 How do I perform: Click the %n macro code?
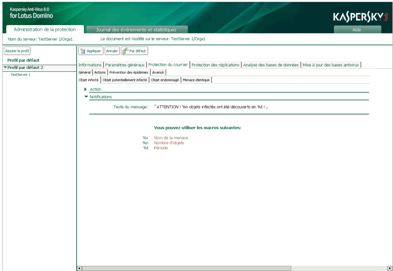click(x=145, y=143)
